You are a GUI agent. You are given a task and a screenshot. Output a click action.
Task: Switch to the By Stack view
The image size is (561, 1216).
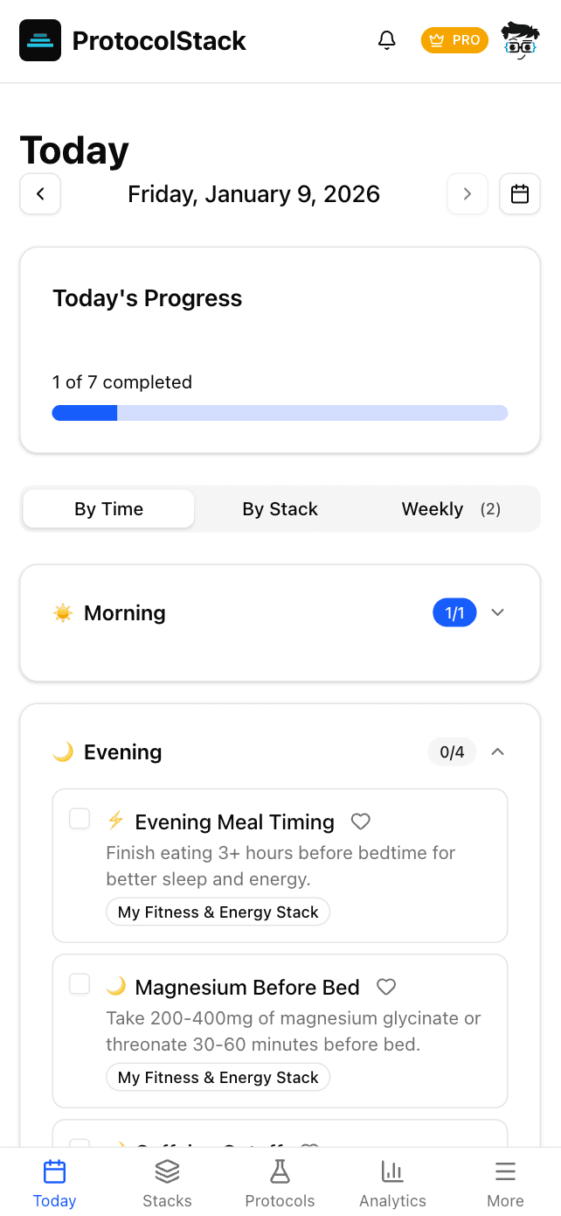click(280, 508)
